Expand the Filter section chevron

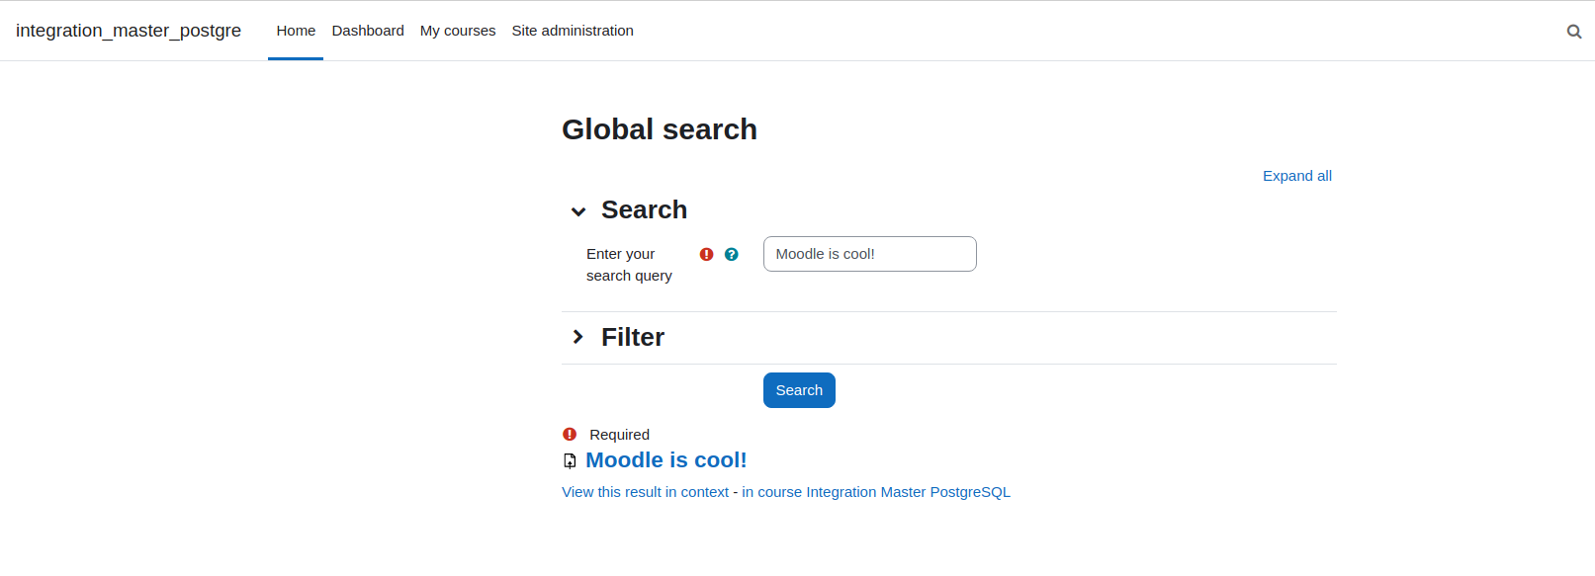(x=578, y=337)
